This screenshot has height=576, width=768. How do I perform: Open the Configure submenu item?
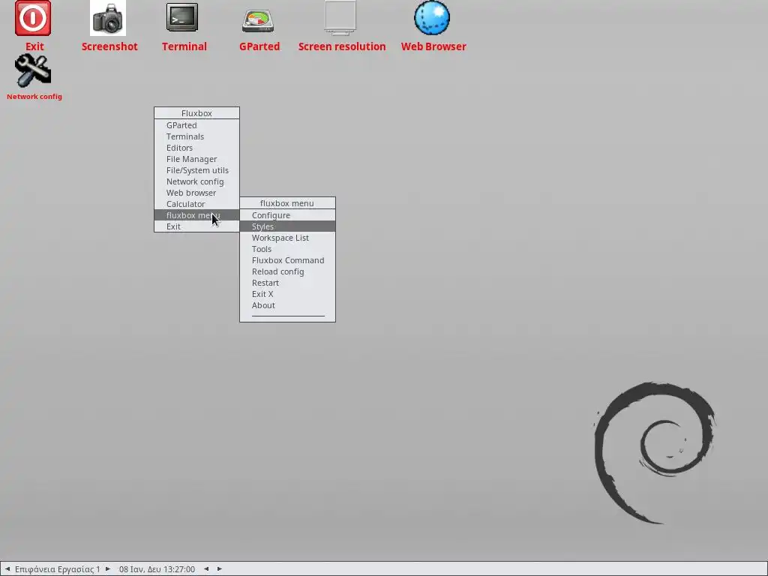287,215
